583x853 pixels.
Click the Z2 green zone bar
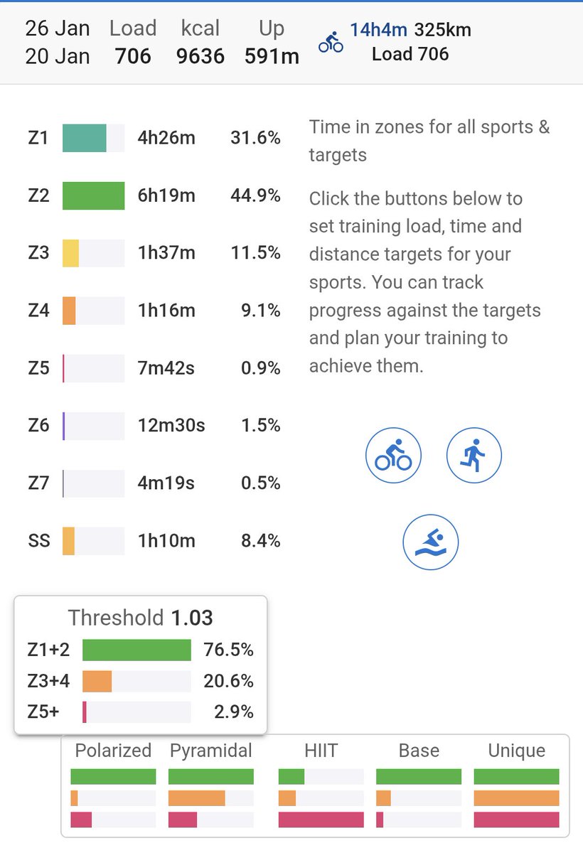[x=93, y=195]
